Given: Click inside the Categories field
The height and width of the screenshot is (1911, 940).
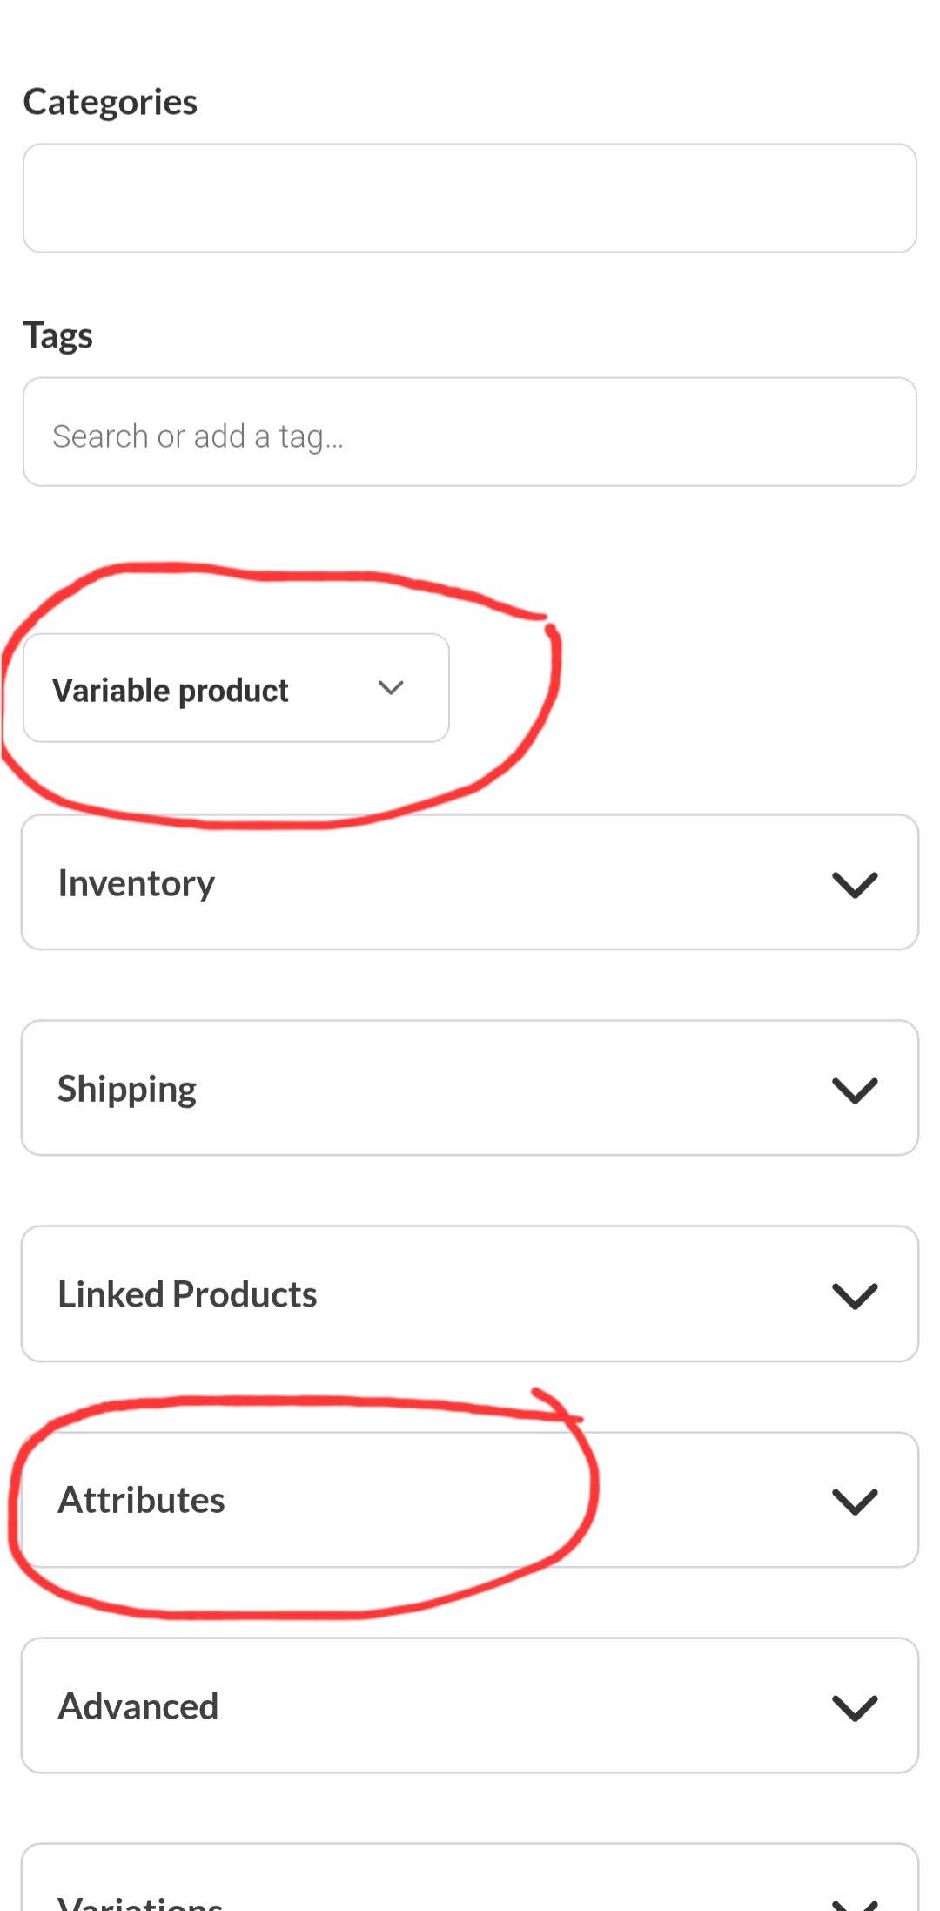Looking at the screenshot, I should 470,199.
